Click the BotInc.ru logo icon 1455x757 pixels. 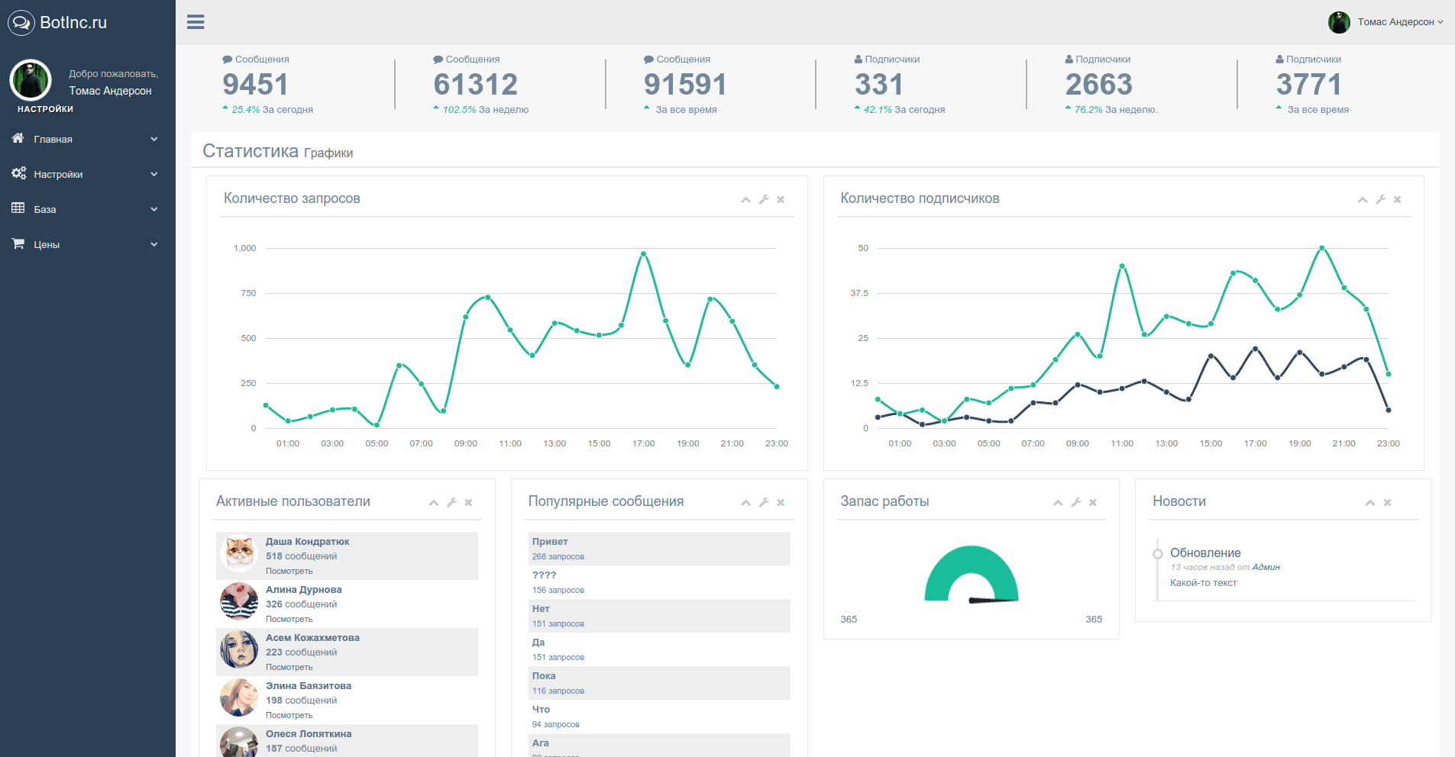[21, 23]
